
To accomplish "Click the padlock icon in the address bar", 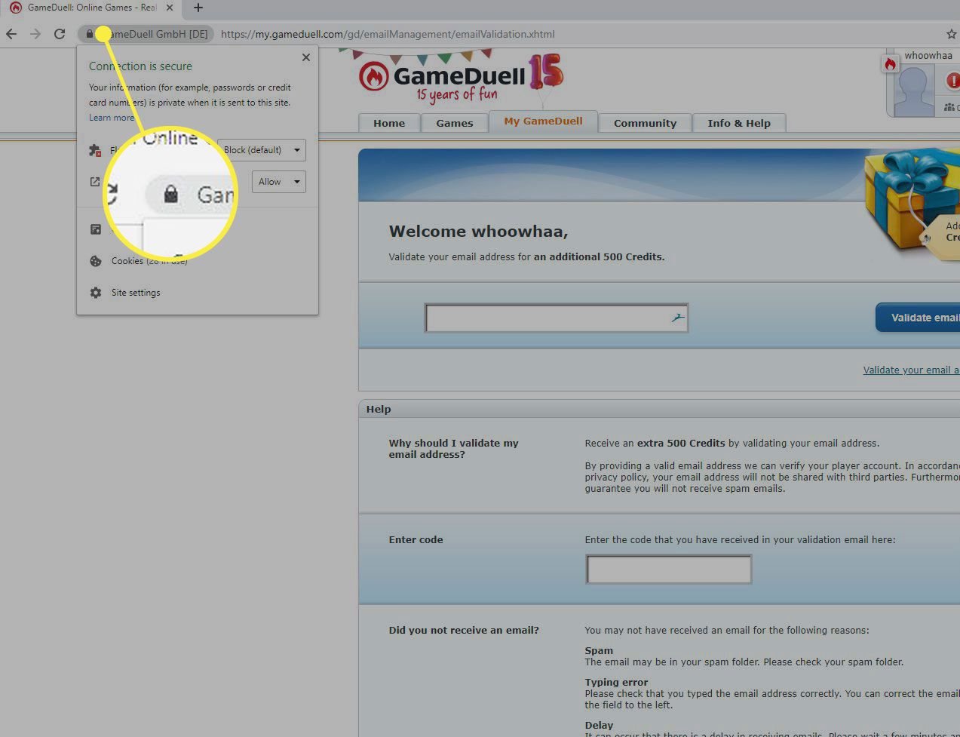I will [90, 34].
